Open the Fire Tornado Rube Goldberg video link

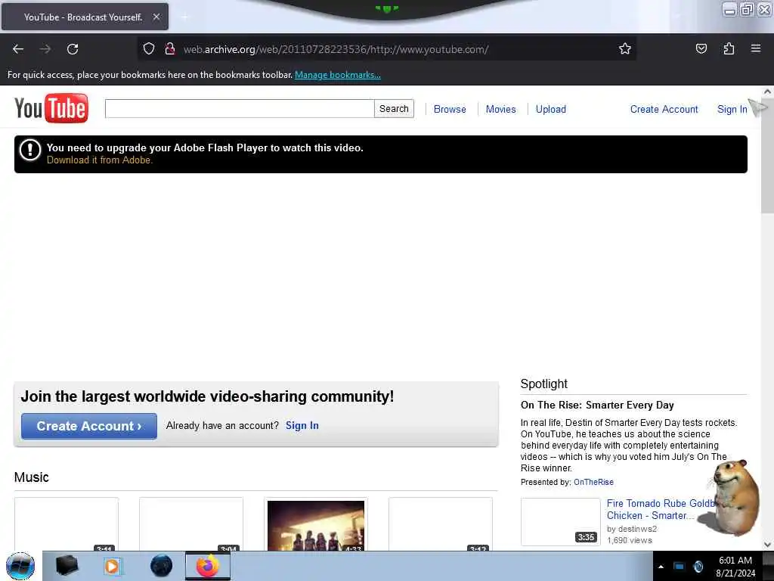pyautogui.click(x=660, y=509)
